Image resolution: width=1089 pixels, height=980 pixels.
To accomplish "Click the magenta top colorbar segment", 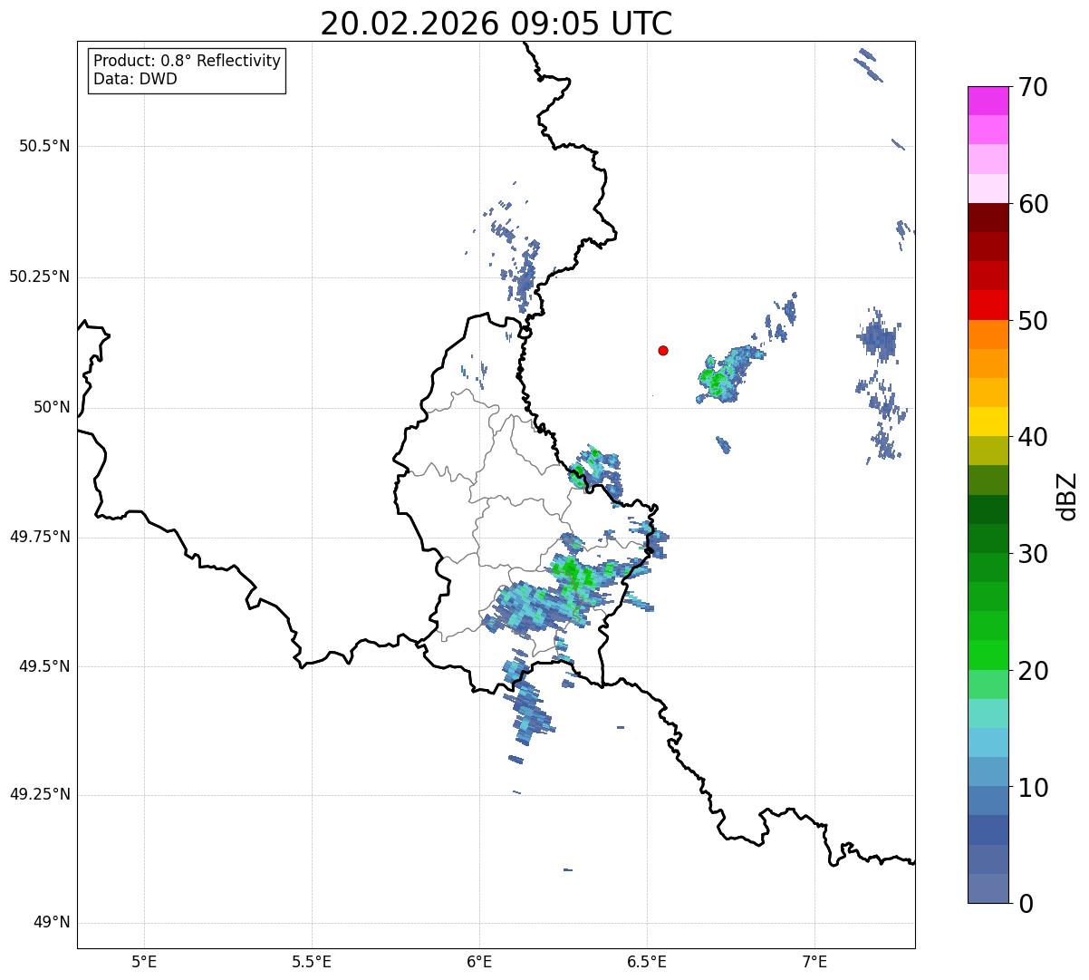I will (988, 101).
